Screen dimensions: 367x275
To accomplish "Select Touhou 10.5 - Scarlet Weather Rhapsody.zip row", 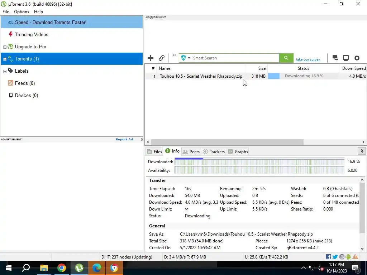I will tap(256, 76).
